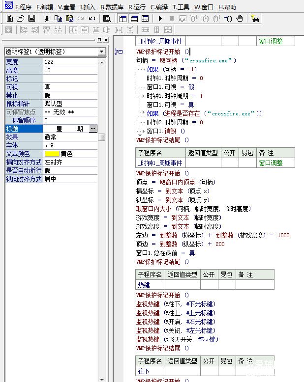Run the program with the play icon
The width and height of the screenshot is (304, 382).
[160, 19]
